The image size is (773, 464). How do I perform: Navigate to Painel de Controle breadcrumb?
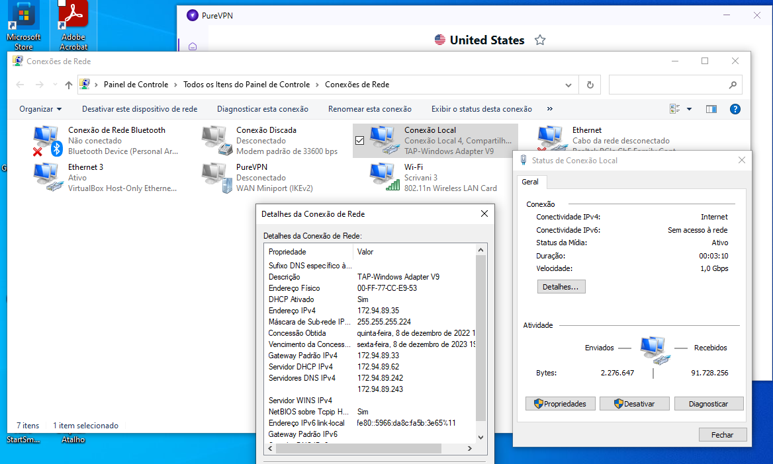click(x=136, y=85)
